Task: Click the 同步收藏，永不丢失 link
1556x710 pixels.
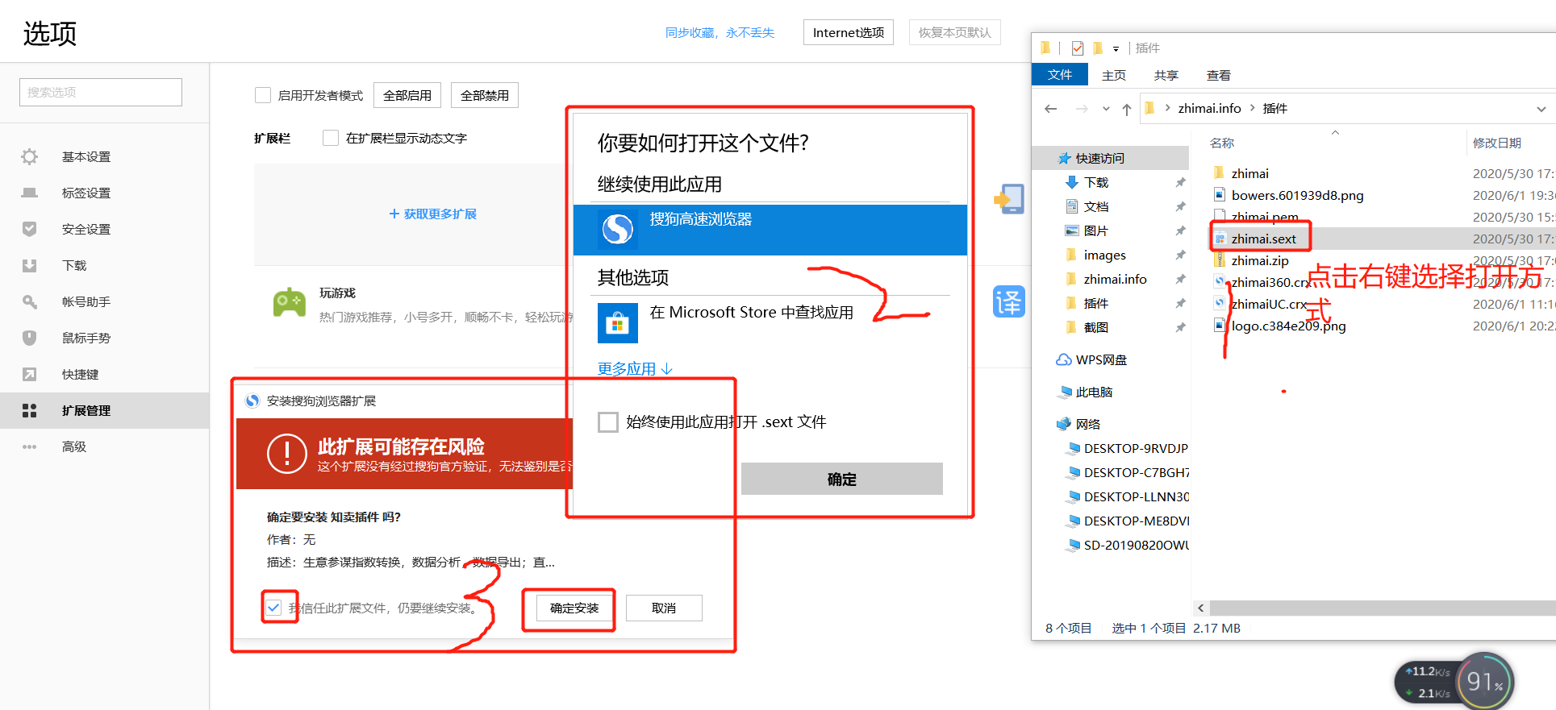Action: coord(720,32)
